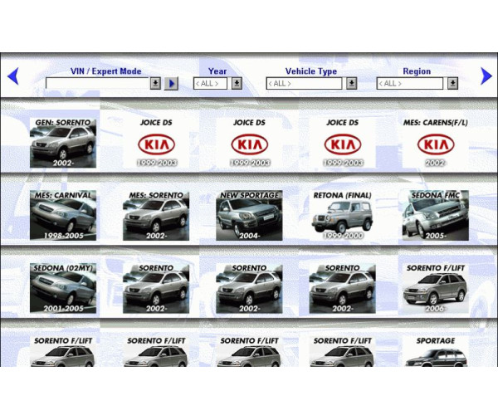Click the blue right navigation arrow
Screen dimensions: 498x420
coord(486,76)
